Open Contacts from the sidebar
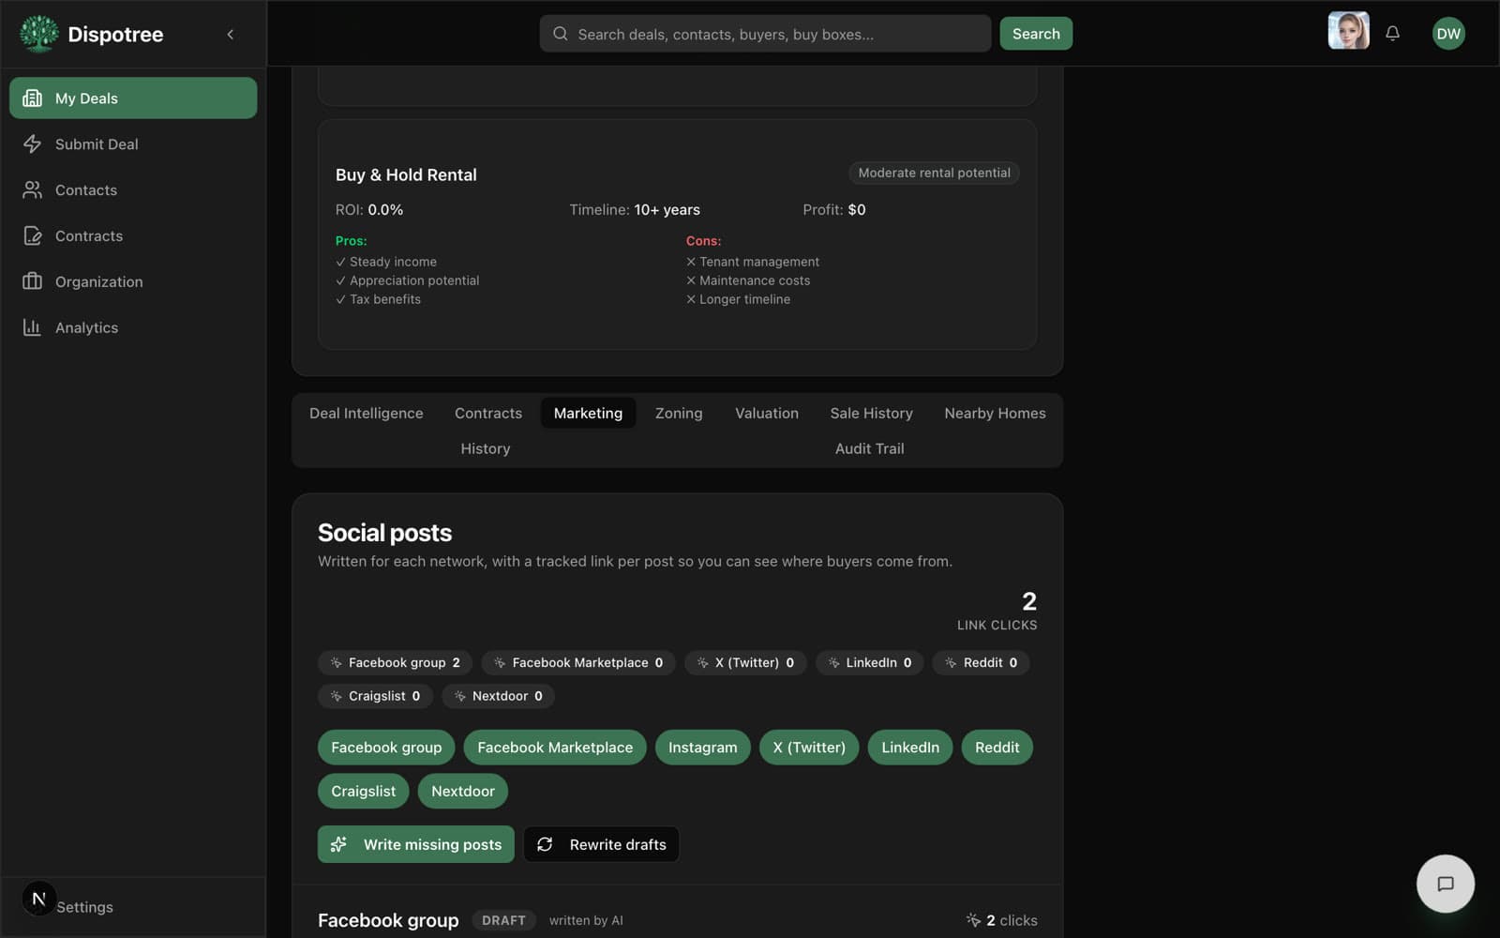The image size is (1500, 938). [133, 189]
